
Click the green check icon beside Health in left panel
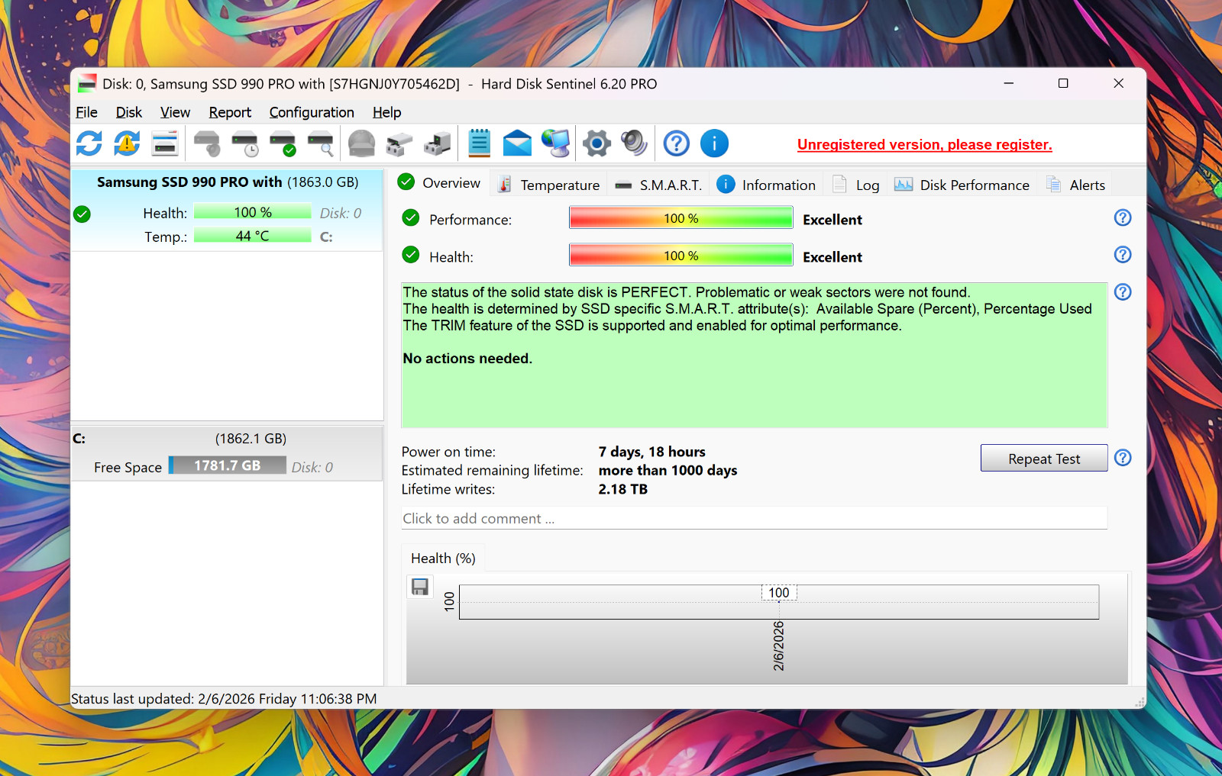point(82,214)
